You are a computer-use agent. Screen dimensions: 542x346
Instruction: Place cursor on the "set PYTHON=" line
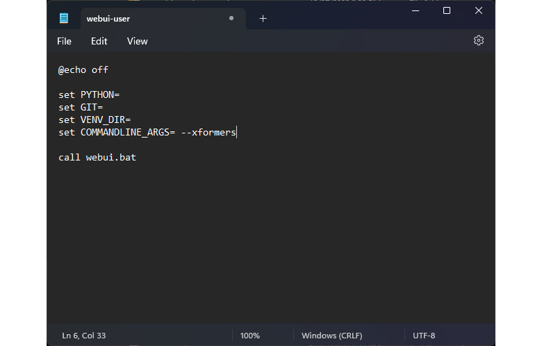[x=89, y=94]
